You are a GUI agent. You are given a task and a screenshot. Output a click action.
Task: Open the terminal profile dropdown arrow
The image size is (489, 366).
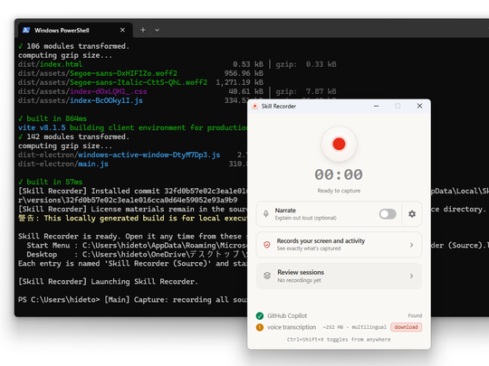point(158,30)
